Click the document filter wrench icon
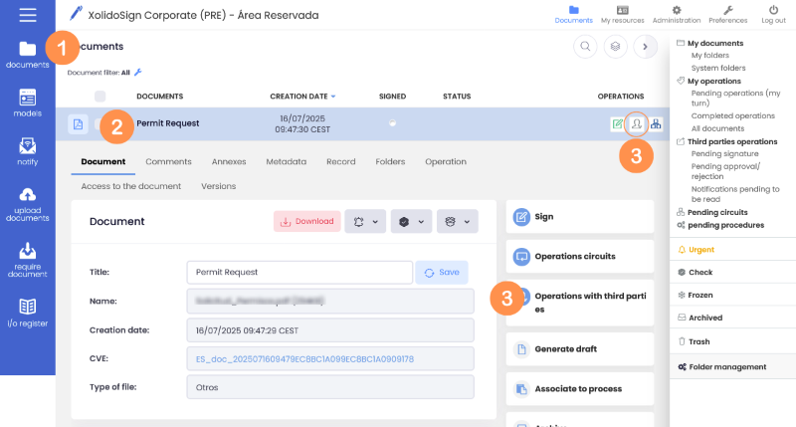 click(138, 72)
